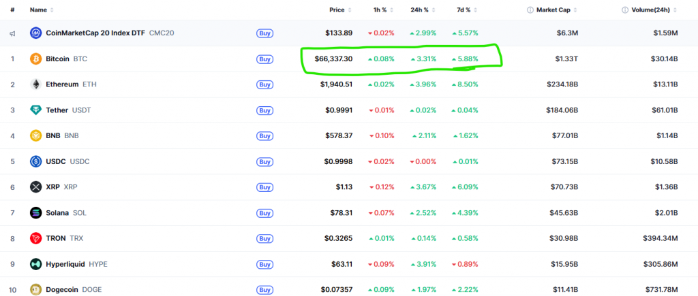Click the Buy button for Hyperliquid
This screenshot has width=698, height=296.
[264, 265]
